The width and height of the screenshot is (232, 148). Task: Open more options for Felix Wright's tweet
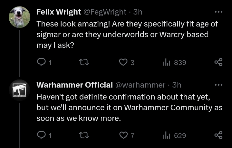[218, 12]
